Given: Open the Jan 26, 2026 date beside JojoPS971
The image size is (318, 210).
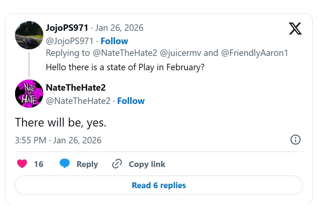Looking at the screenshot, I should [x=119, y=28].
